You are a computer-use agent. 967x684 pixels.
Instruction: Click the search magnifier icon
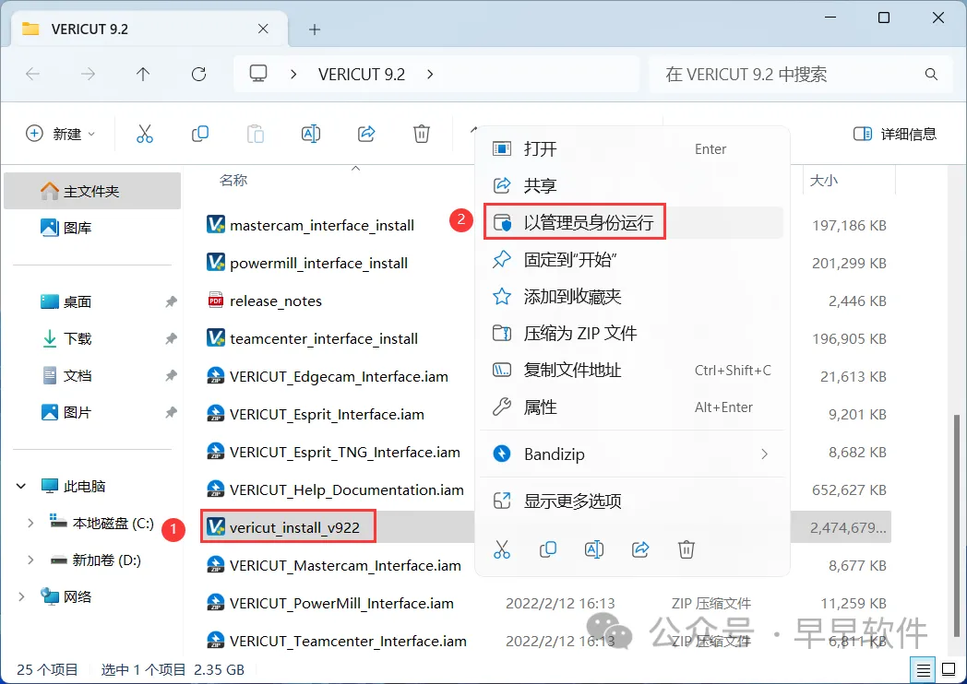[x=931, y=75]
